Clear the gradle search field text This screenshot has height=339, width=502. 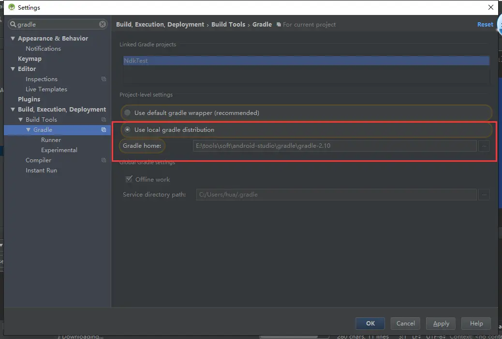[103, 24]
